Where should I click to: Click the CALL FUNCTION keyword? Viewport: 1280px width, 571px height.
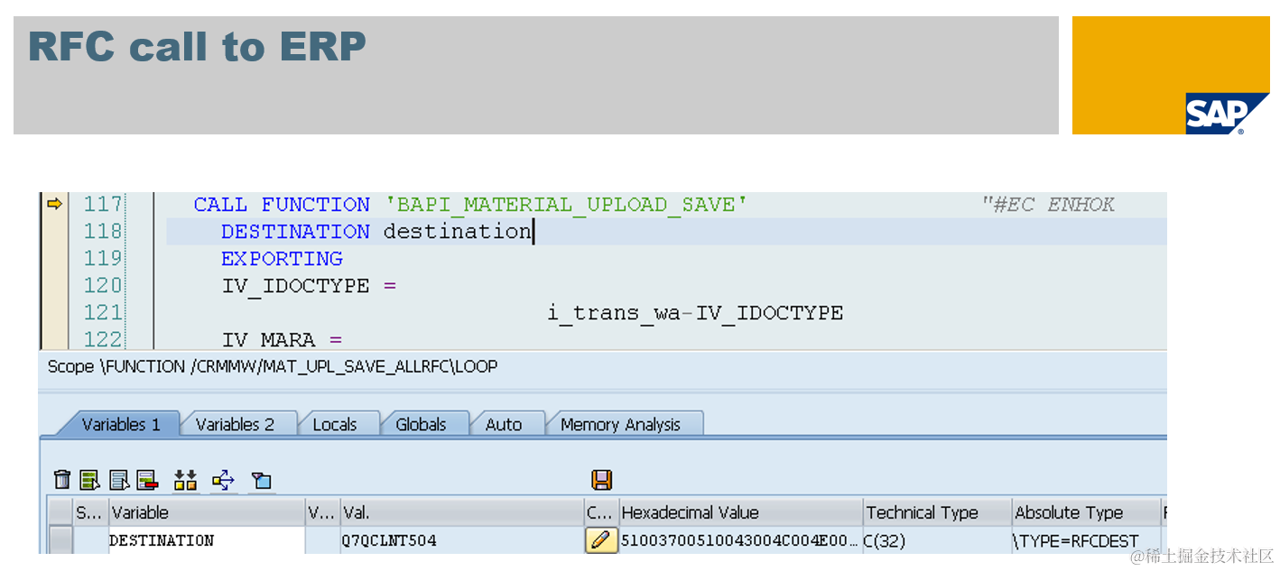[282, 205]
